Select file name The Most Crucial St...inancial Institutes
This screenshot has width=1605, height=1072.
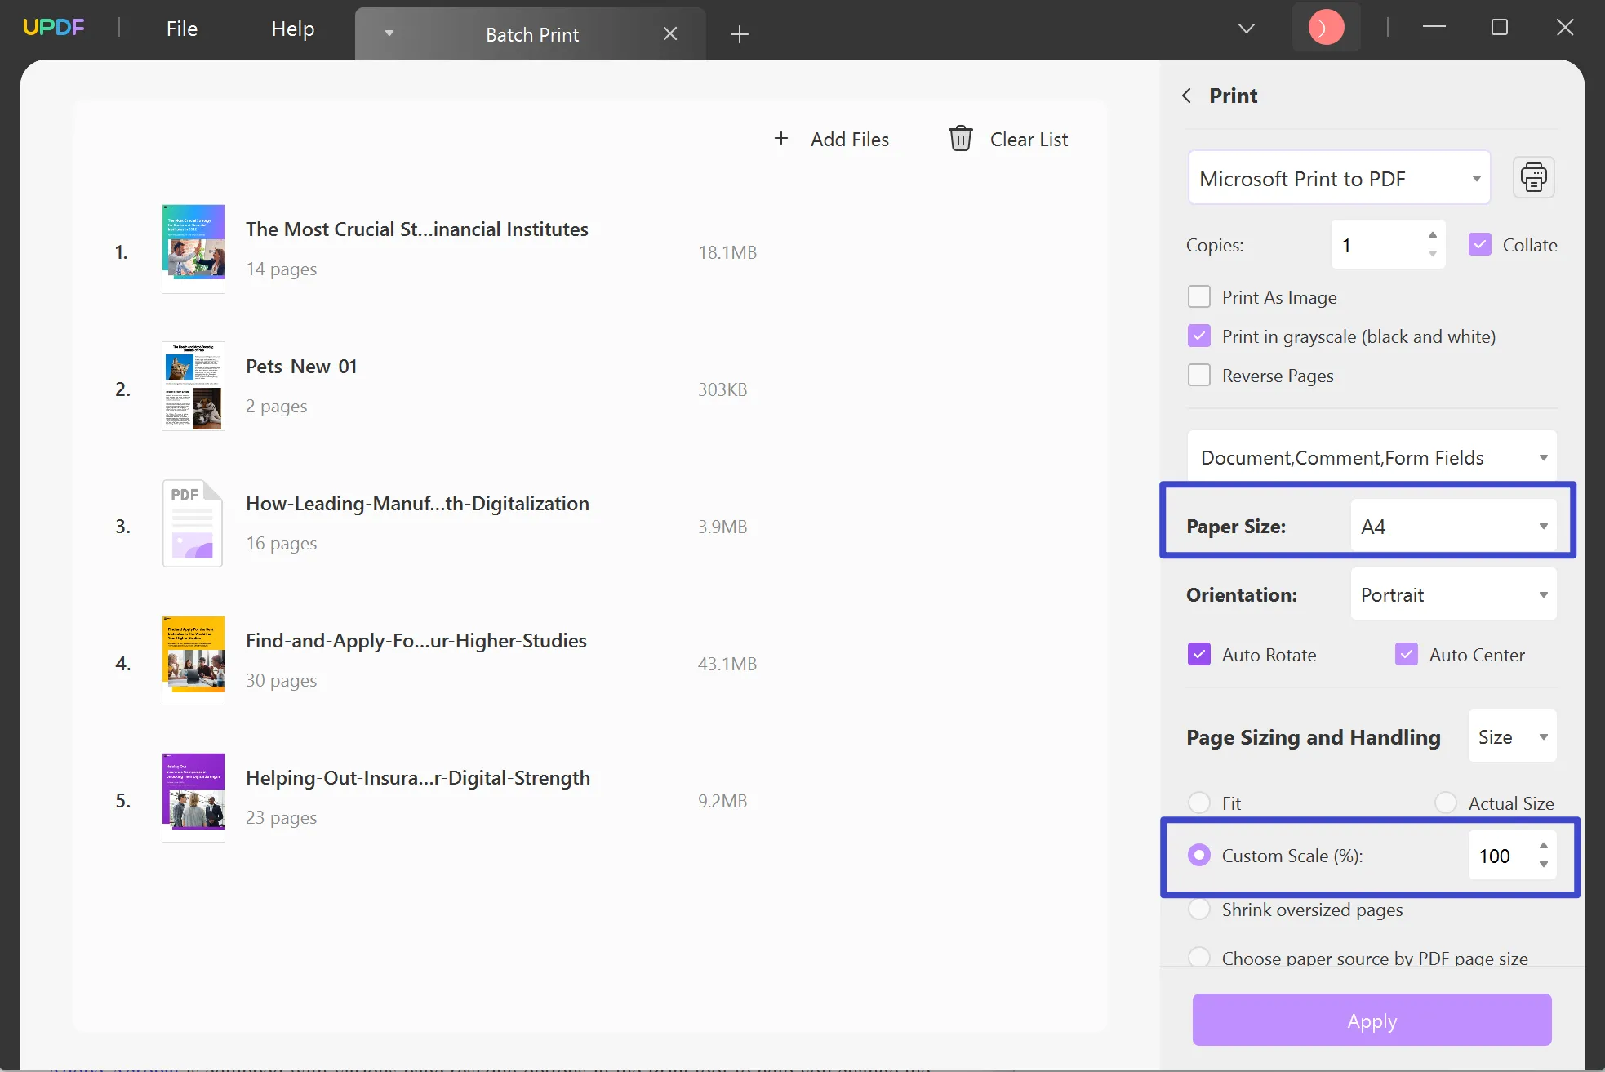point(417,229)
